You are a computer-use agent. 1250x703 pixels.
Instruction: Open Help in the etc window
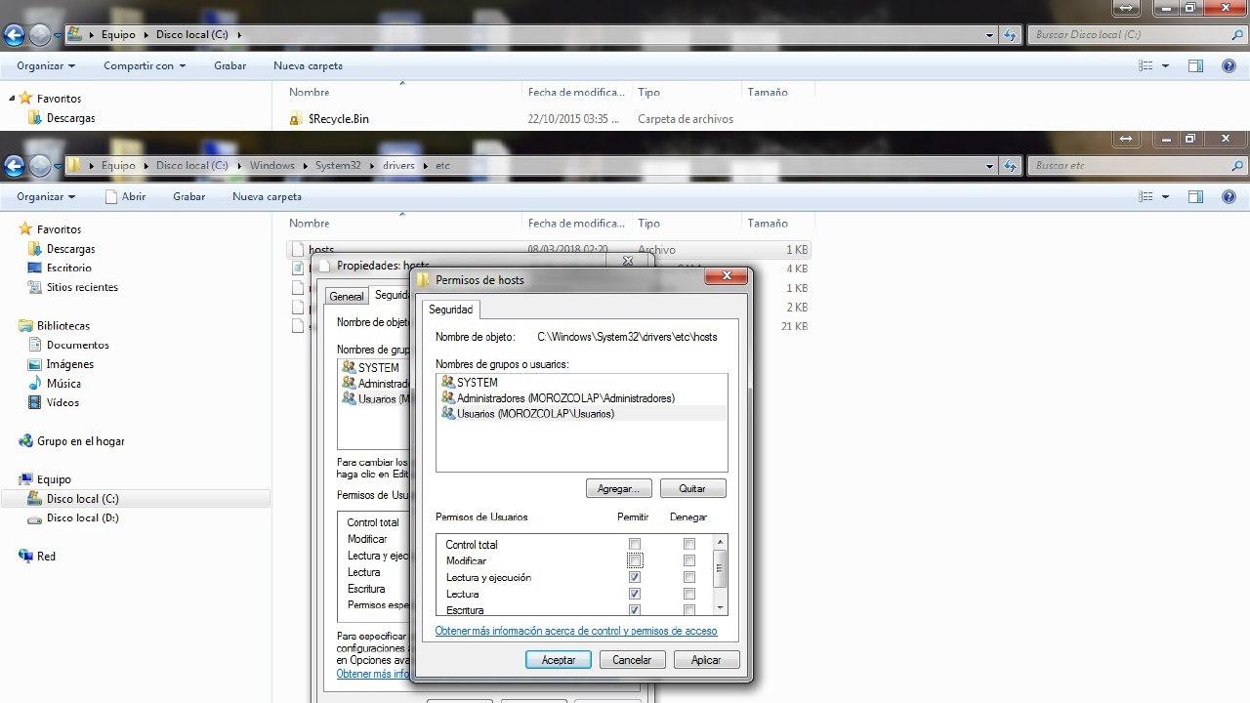coord(1229,197)
